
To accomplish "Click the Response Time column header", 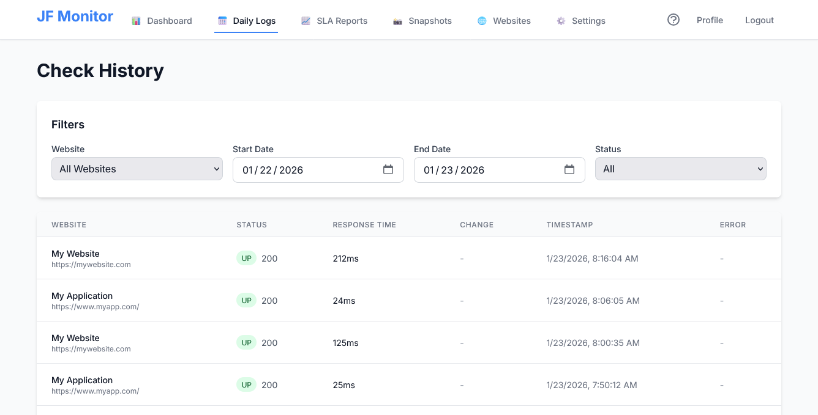I will click(x=364, y=225).
